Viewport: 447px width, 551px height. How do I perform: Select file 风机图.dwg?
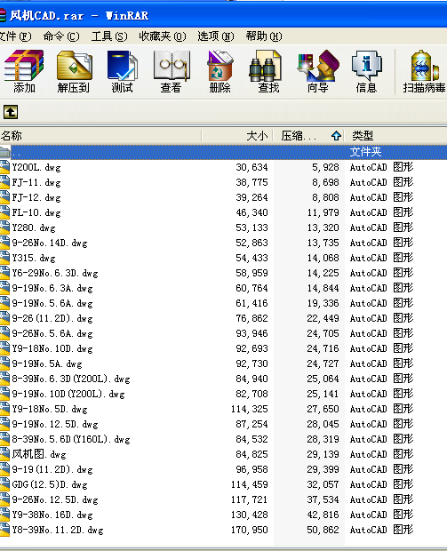(39, 454)
